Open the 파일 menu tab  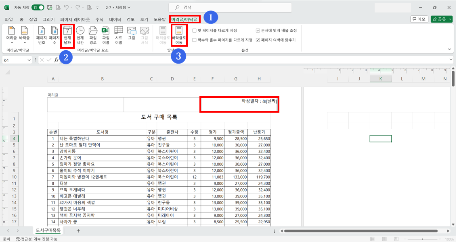pyautogui.click(x=9, y=19)
